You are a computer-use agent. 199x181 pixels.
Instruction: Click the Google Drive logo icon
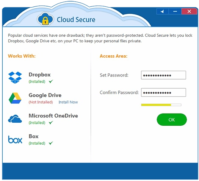15,98
